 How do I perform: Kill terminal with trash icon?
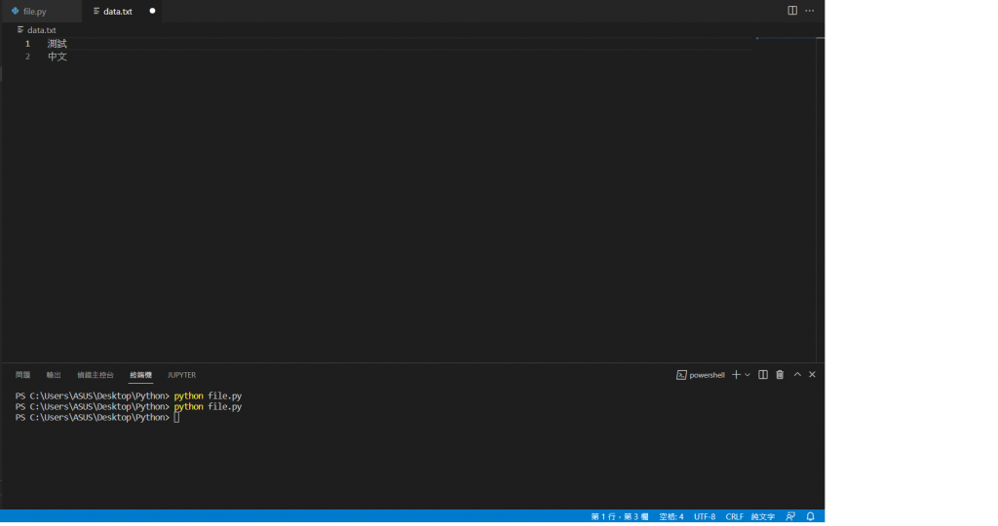tap(780, 375)
